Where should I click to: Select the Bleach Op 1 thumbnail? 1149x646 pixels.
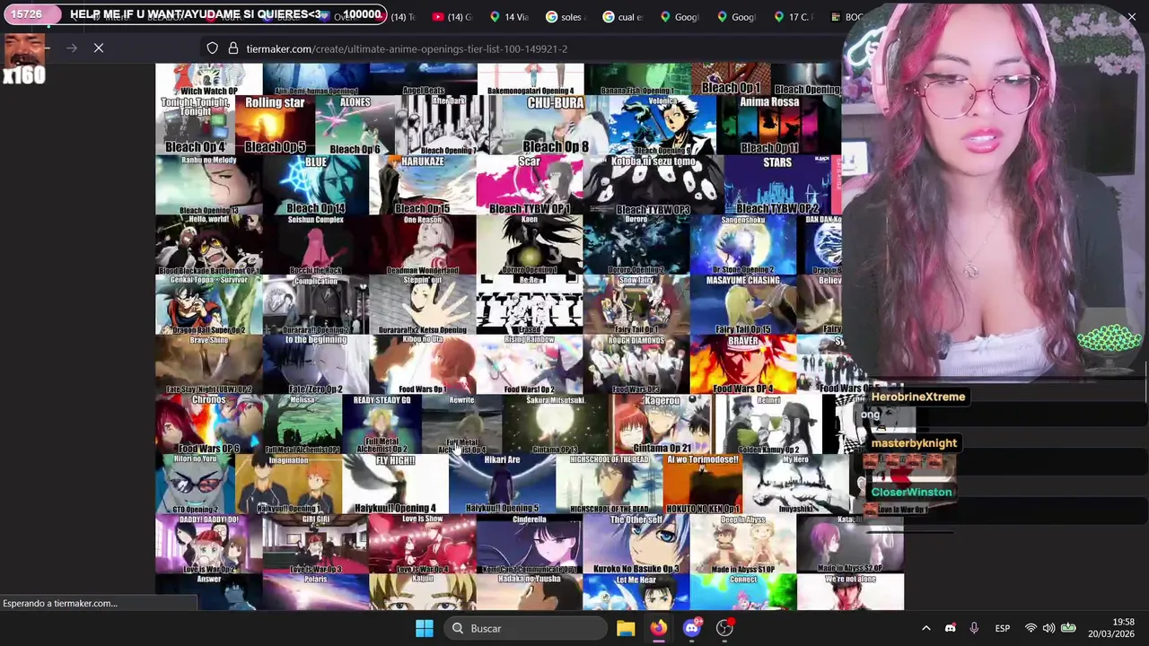[731, 79]
